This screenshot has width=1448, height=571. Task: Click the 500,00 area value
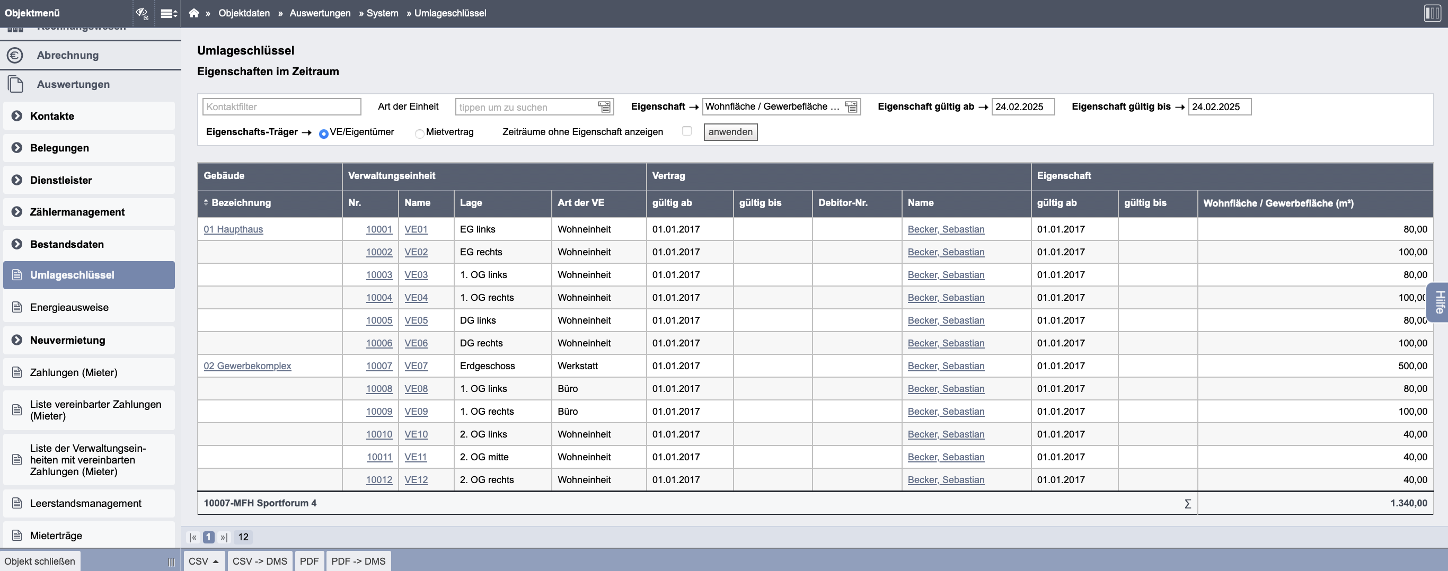tap(1412, 366)
